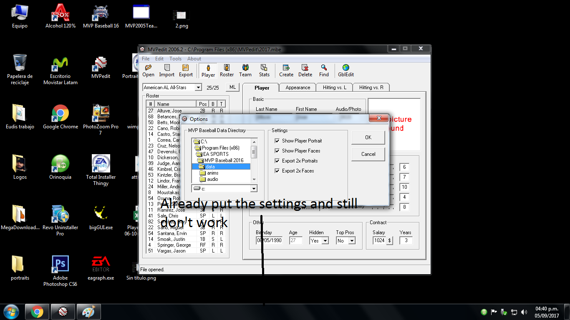This screenshot has width=570, height=320.
Task: Open the MVPedit desktop shortcut
Action: pyautogui.click(x=101, y=68)
